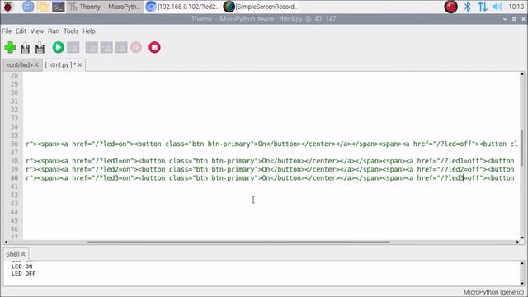528x297 pixels.
Task: Click the left arrow of horizontal scrollbar
Action: pyautogui.click(x=6, y=242)
